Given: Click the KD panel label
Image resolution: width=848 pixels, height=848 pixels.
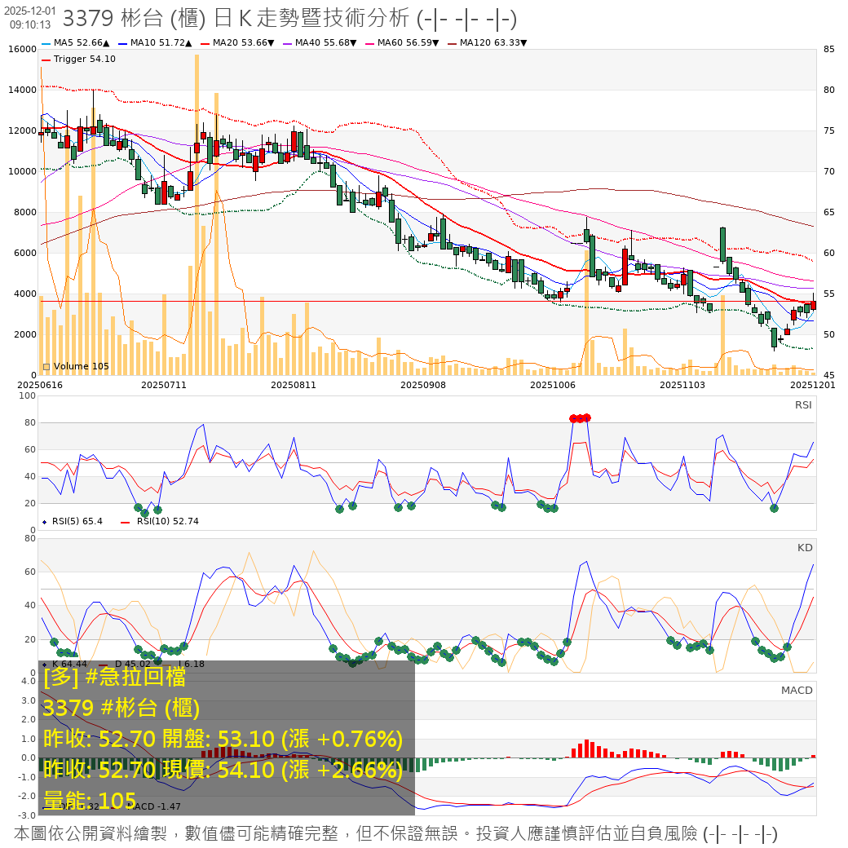Looking at the screenshot, I should tap(805, 548).
